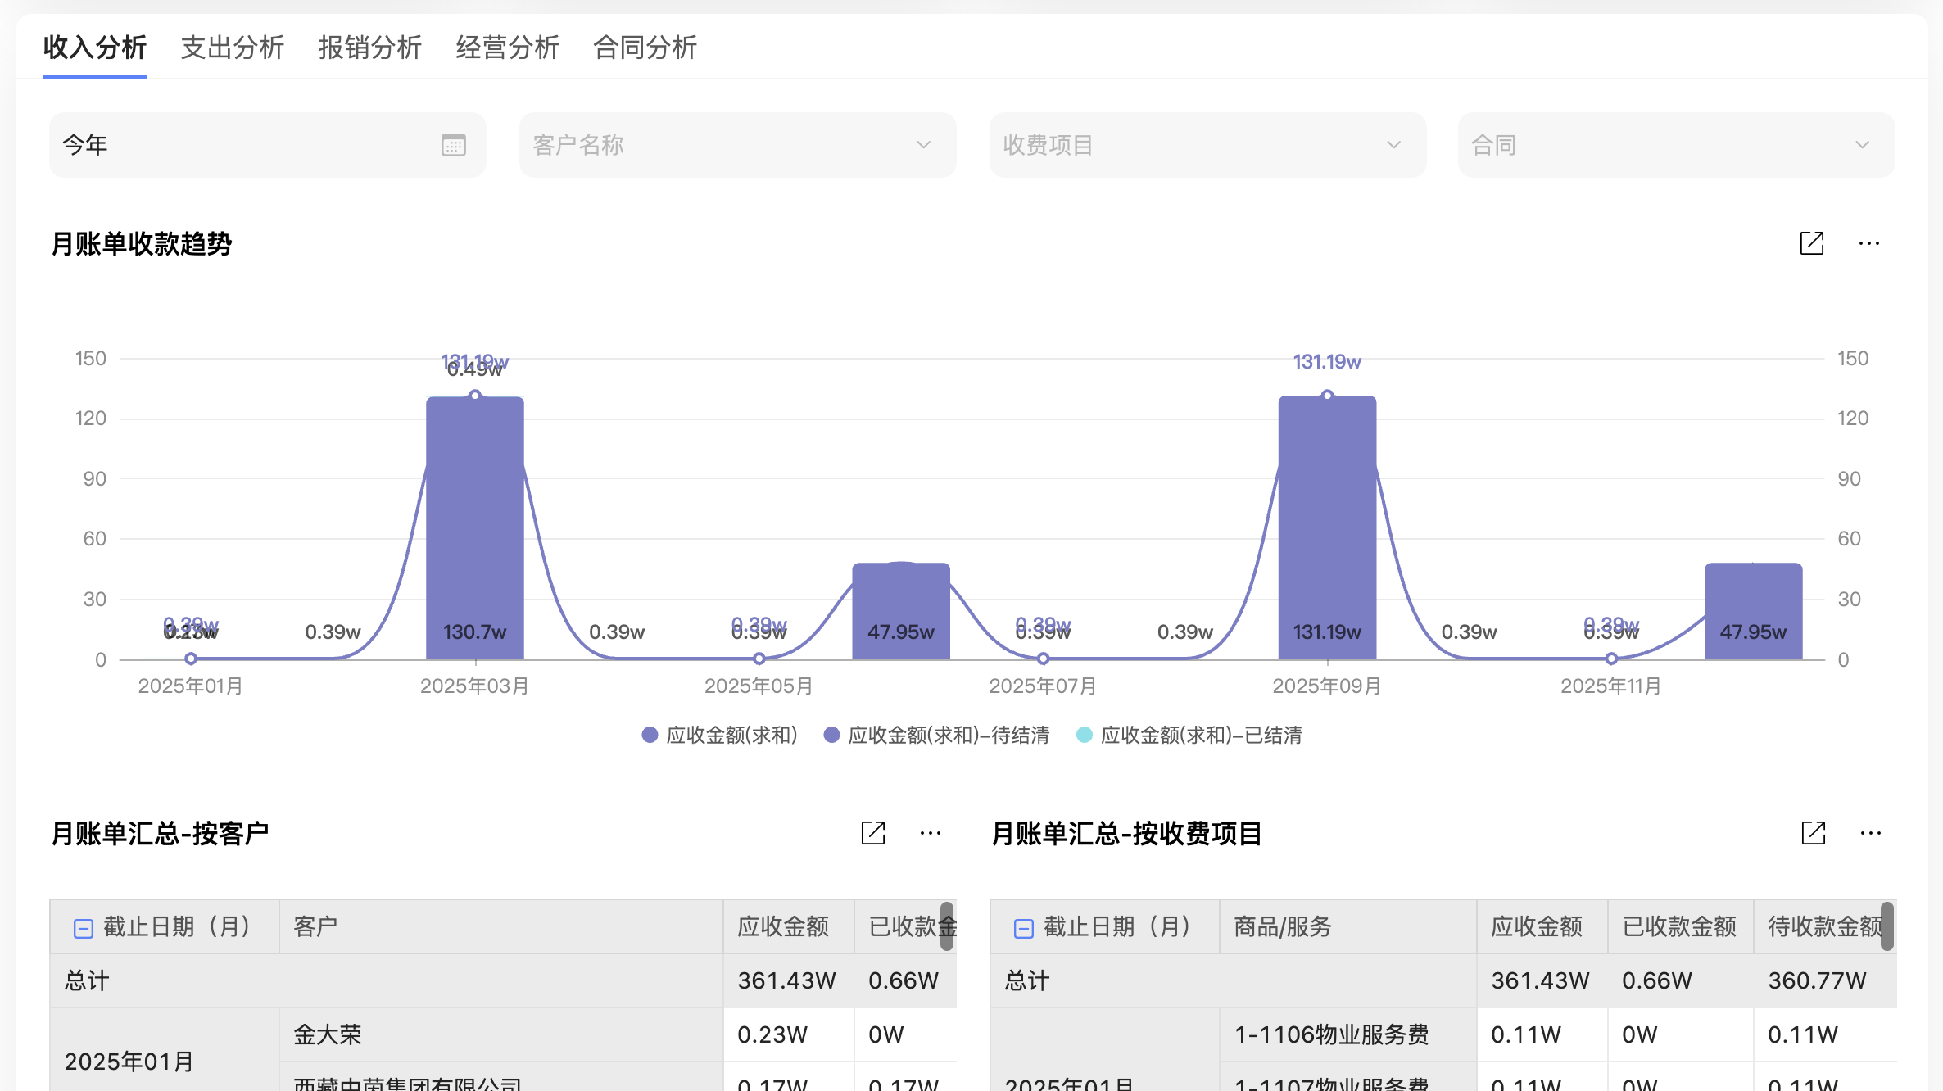This screenshot has height=1091, width=1943.
Task: Open export icon for 月账单汇总-按客户 table
Action: (873, 833)
